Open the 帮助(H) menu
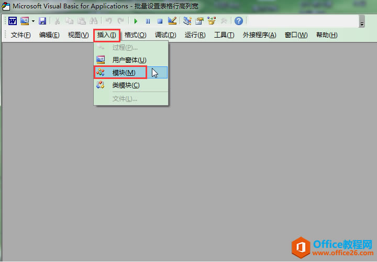This screenshot has width=377, height=262. point(327,35)
